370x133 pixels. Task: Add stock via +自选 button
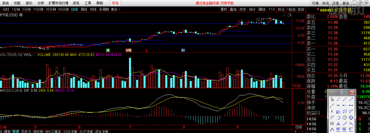pos(291,9)
